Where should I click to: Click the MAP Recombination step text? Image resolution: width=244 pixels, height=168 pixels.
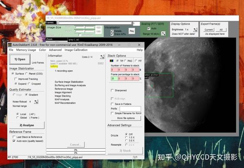tap(65, 103)
